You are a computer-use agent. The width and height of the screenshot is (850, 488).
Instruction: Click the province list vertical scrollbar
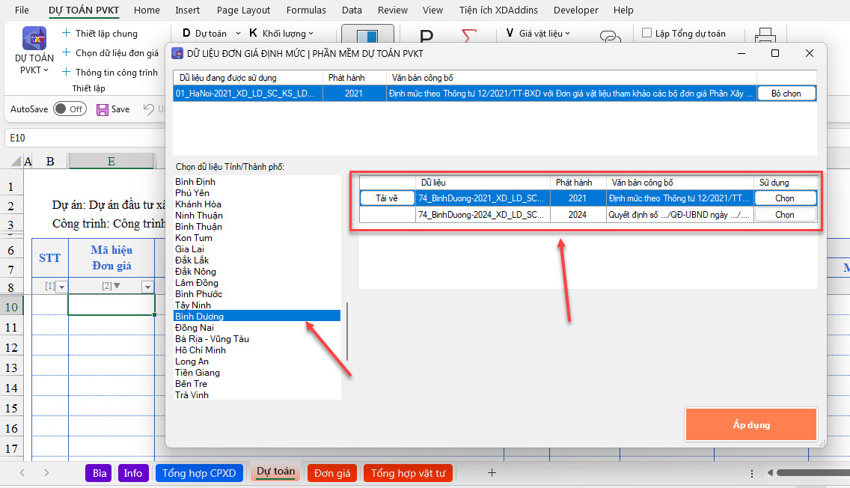347,331
